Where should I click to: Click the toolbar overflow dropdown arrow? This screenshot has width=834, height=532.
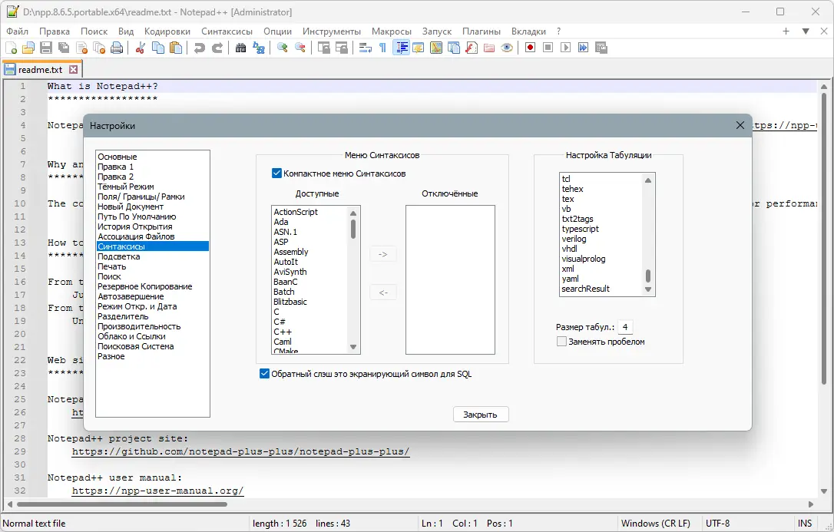(805, 31)
